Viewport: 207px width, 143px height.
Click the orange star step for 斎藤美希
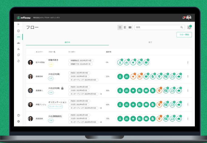pos(133,77)
